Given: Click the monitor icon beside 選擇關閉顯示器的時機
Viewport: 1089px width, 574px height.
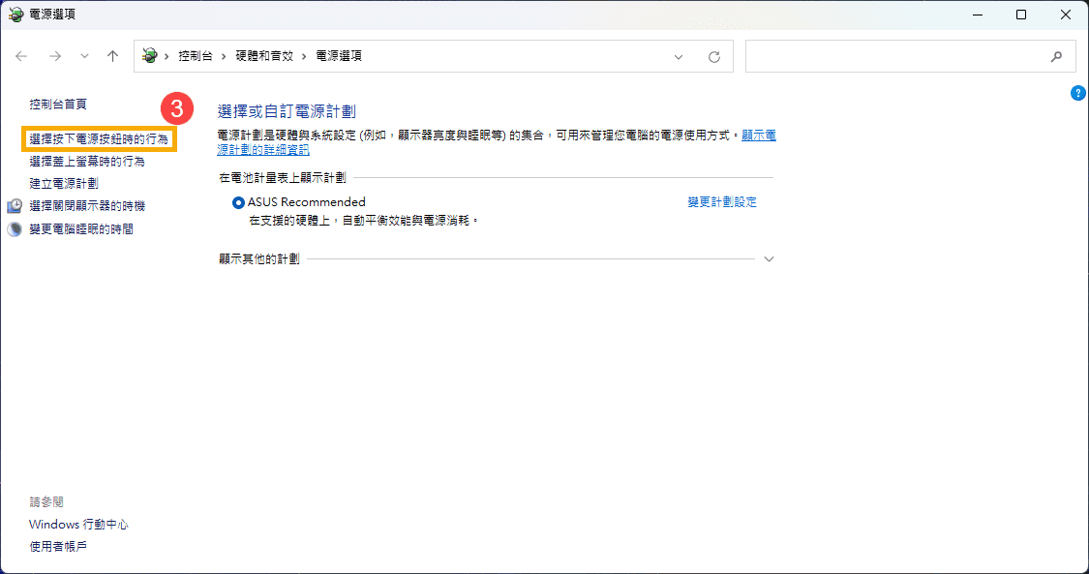Looking at the screenshot, I should [x=15, y=206].
